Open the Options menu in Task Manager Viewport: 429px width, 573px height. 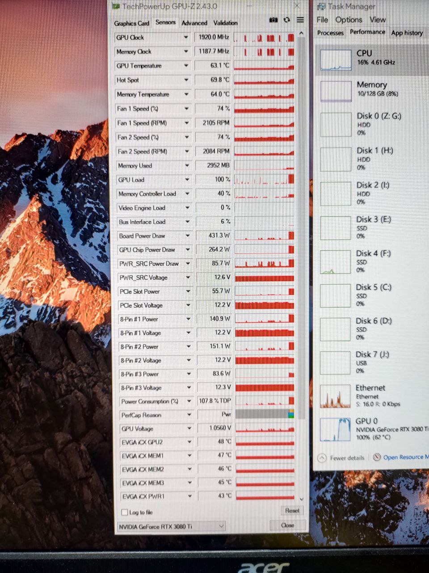coord(349,20)
